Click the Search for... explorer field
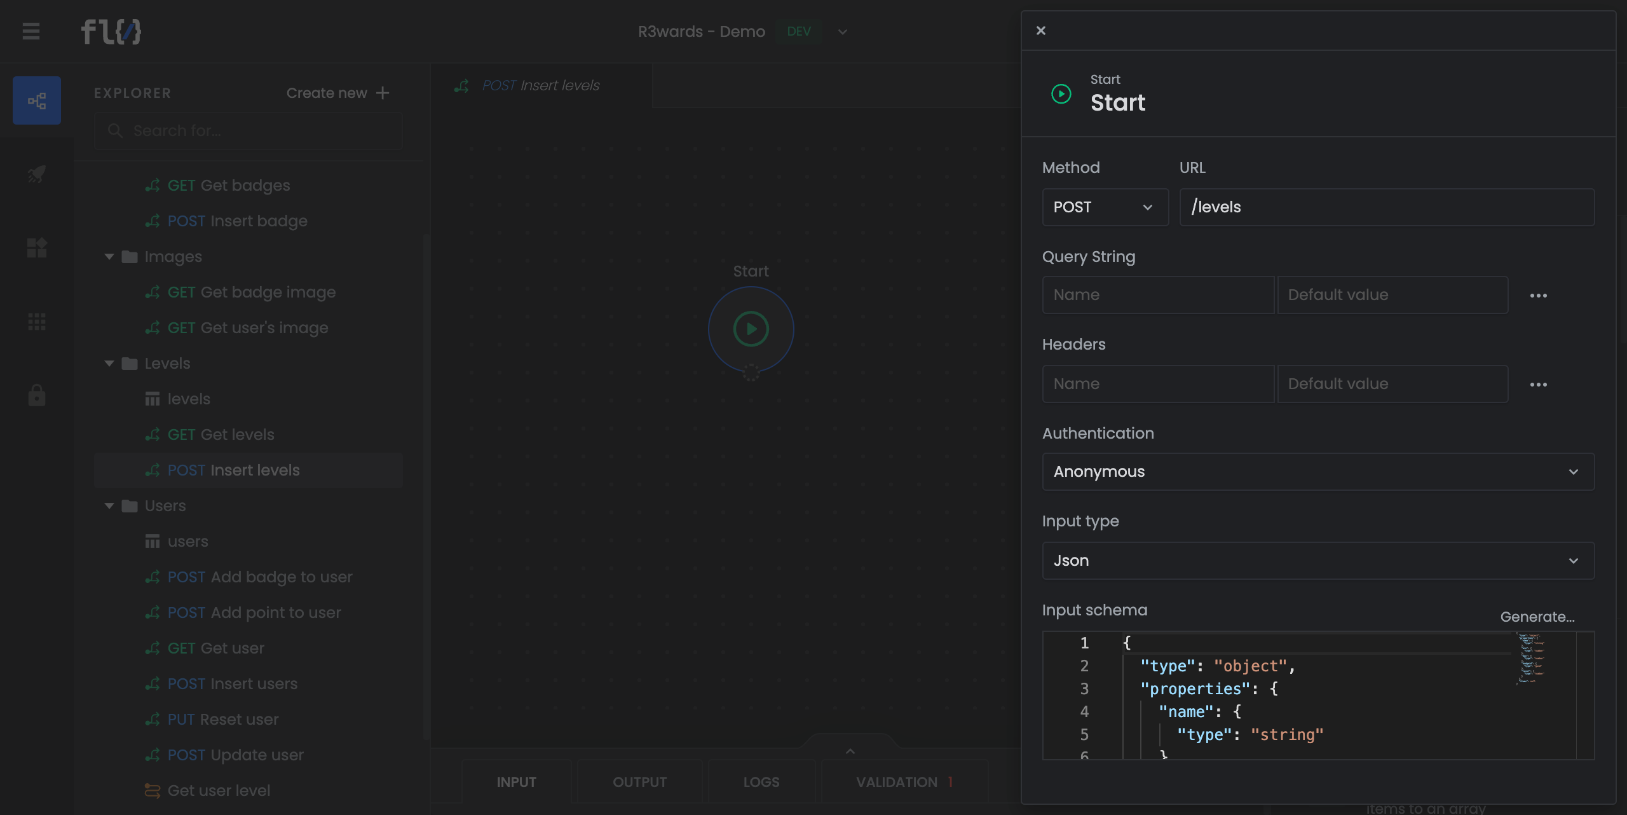 248,131
